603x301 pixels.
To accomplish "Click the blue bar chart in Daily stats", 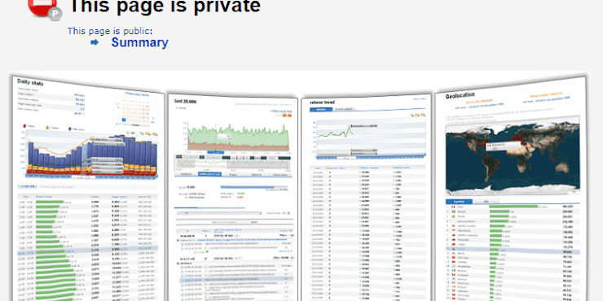I will (x=90, y=156).
